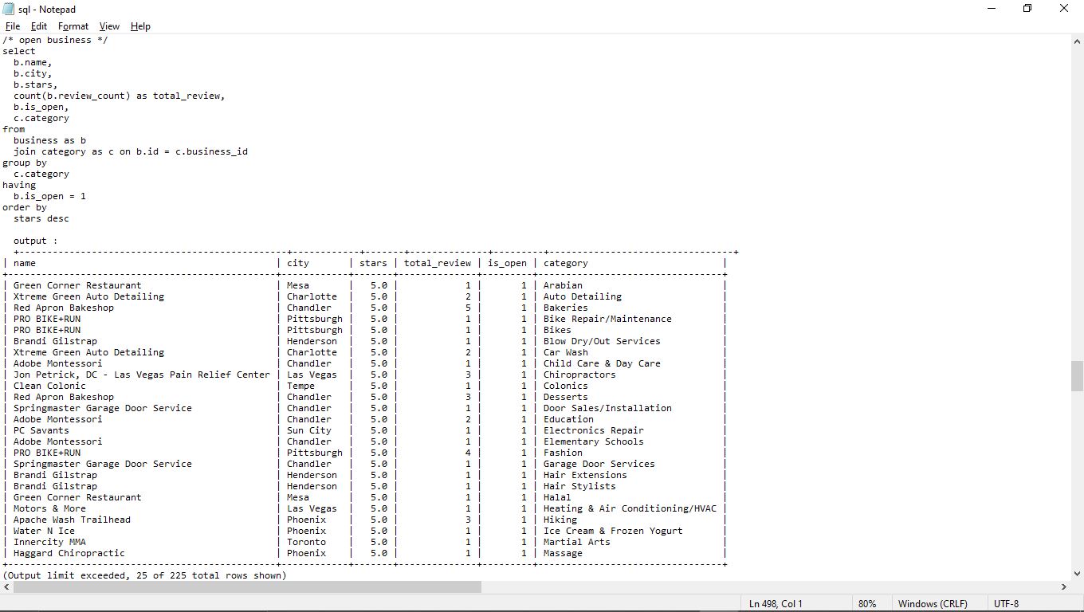The image size is (1084, 612).
Task: Open the Edit menu
Action: coord(39,26)
